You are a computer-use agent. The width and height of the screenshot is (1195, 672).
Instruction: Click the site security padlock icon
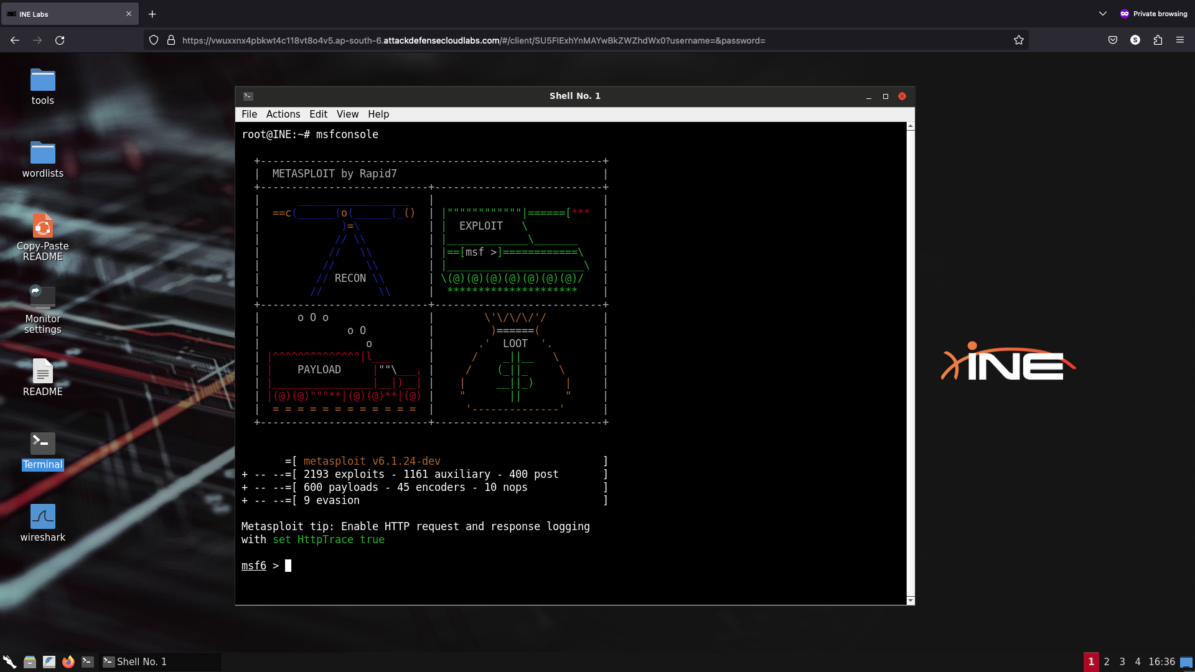(171, 40)
